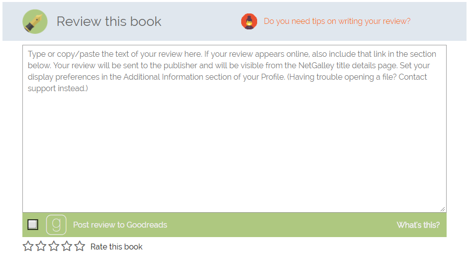The width and height of the screenshot is (469, 257).
Task: Rate the book one star
Action: (x=28, y=246)
